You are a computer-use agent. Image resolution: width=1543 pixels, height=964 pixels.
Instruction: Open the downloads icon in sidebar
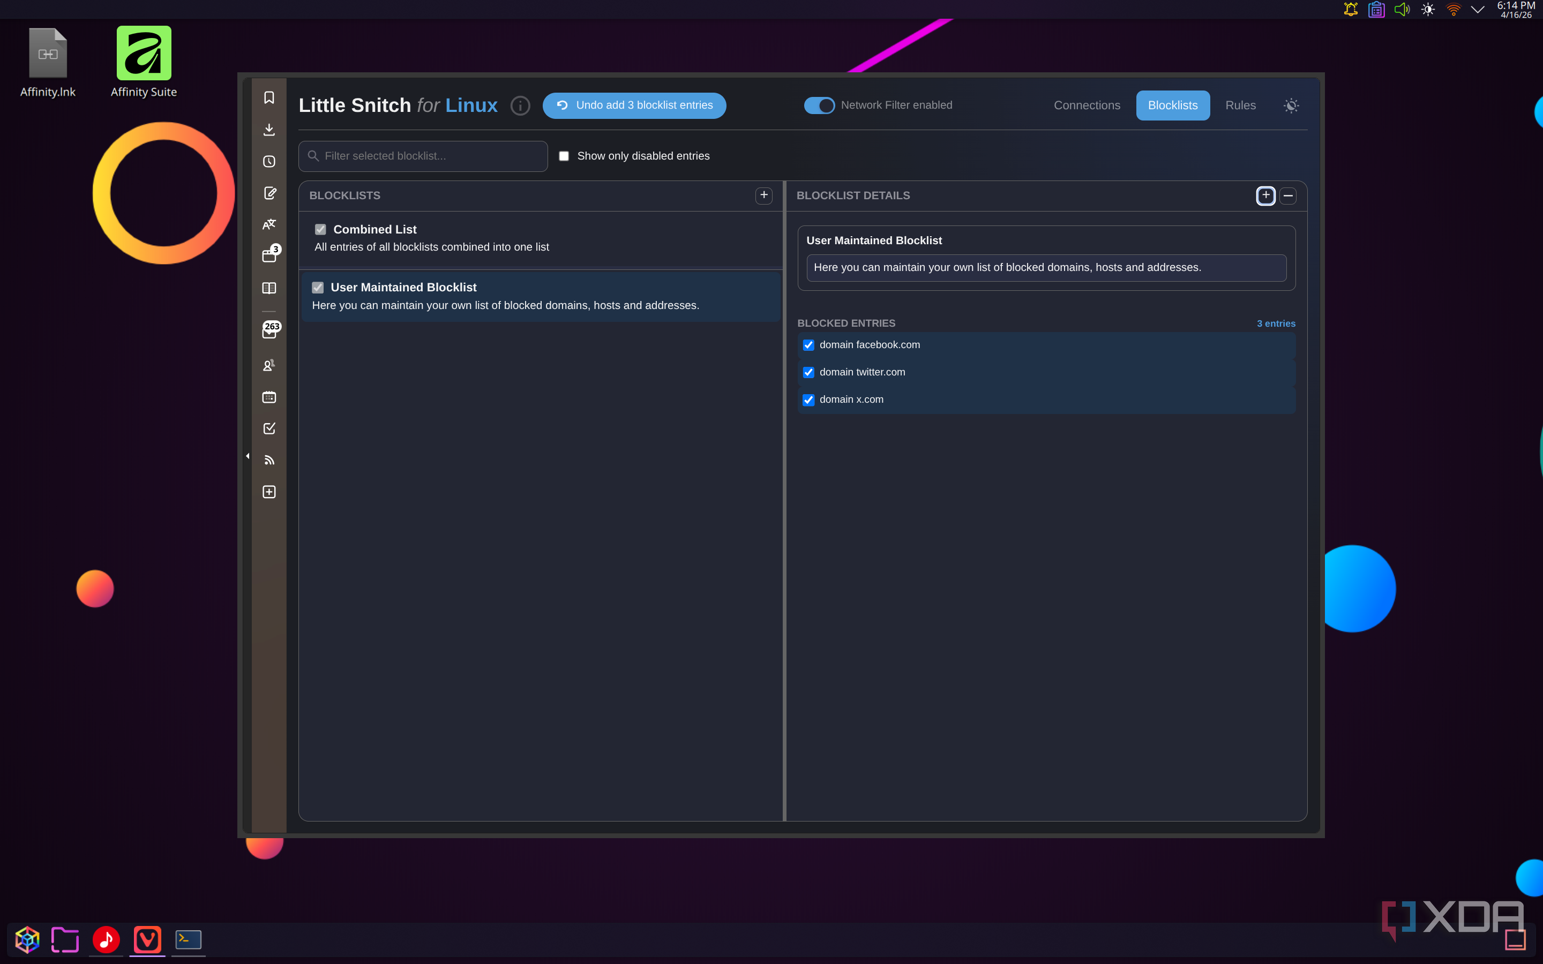click(269, 130)
